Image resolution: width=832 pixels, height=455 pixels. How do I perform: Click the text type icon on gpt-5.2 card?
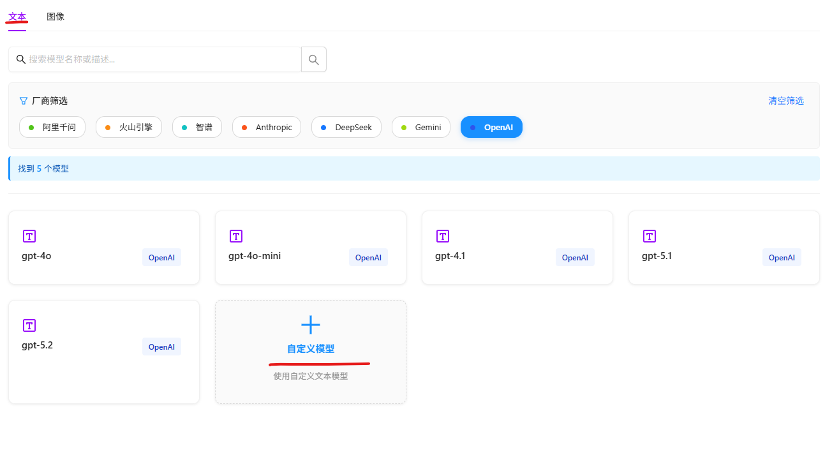29,325
